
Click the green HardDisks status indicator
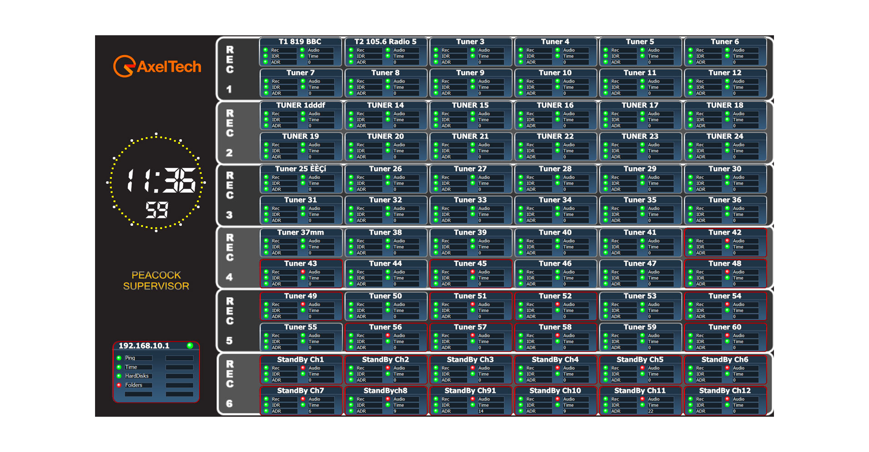[119, 376]
